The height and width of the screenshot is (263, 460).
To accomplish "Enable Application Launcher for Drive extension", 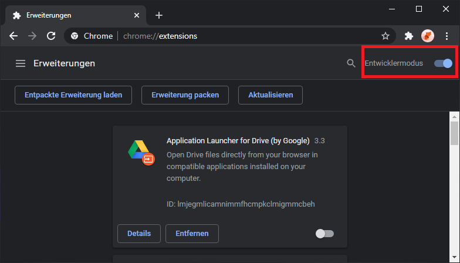I will click(x=324, y=234).
